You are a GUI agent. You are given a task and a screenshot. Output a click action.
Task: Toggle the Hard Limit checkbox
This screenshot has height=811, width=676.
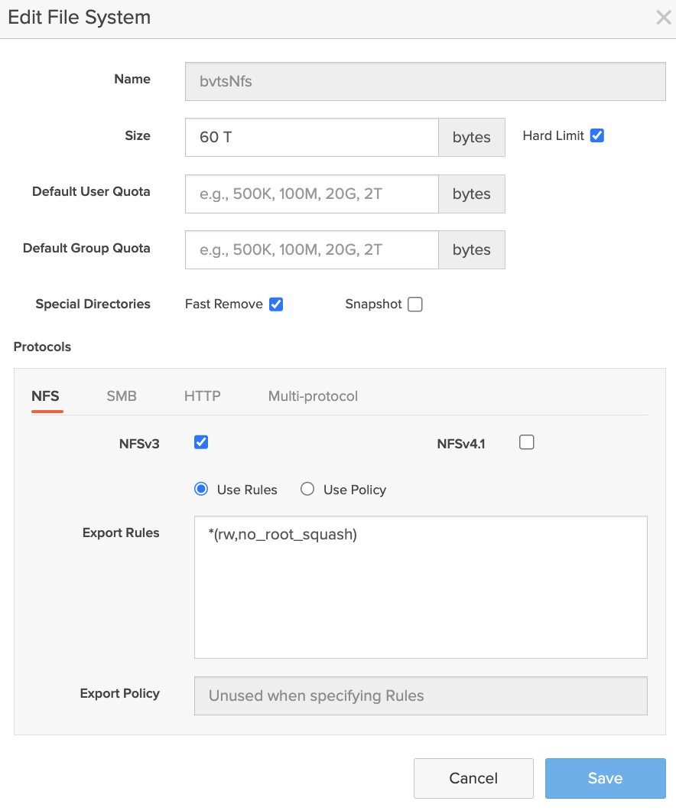(x=597, y=135)
